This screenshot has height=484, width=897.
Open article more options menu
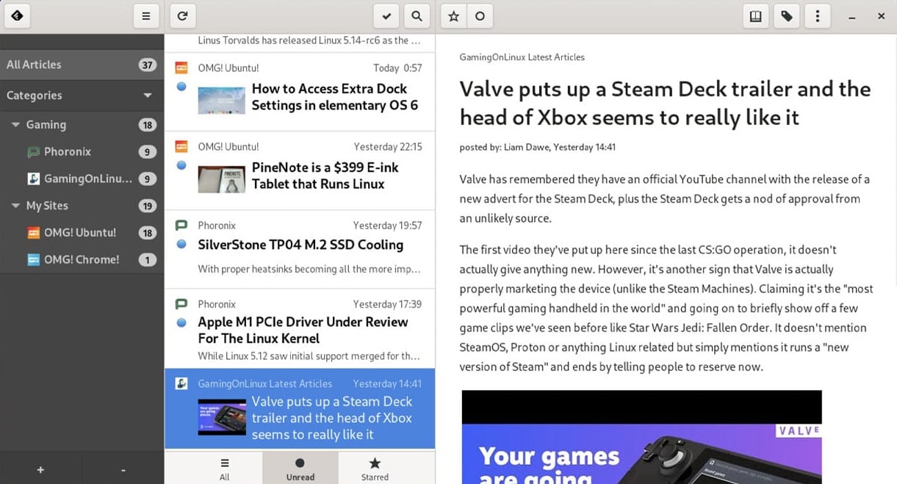[x=818, y=15]
